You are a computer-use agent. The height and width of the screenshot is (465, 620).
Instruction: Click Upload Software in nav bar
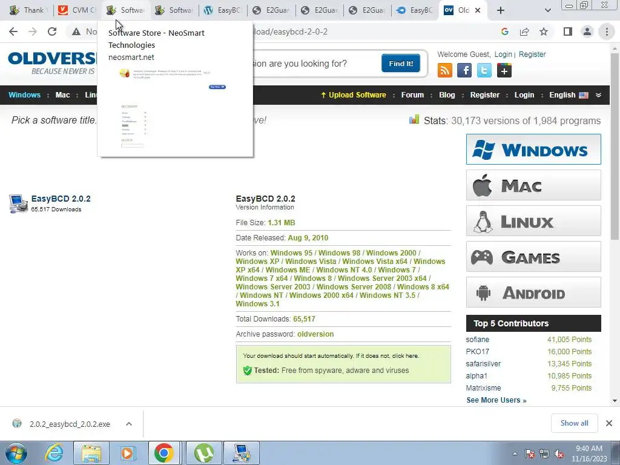[353, 95]
